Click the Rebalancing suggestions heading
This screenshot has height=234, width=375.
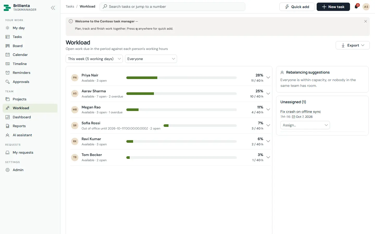[308, 72]
